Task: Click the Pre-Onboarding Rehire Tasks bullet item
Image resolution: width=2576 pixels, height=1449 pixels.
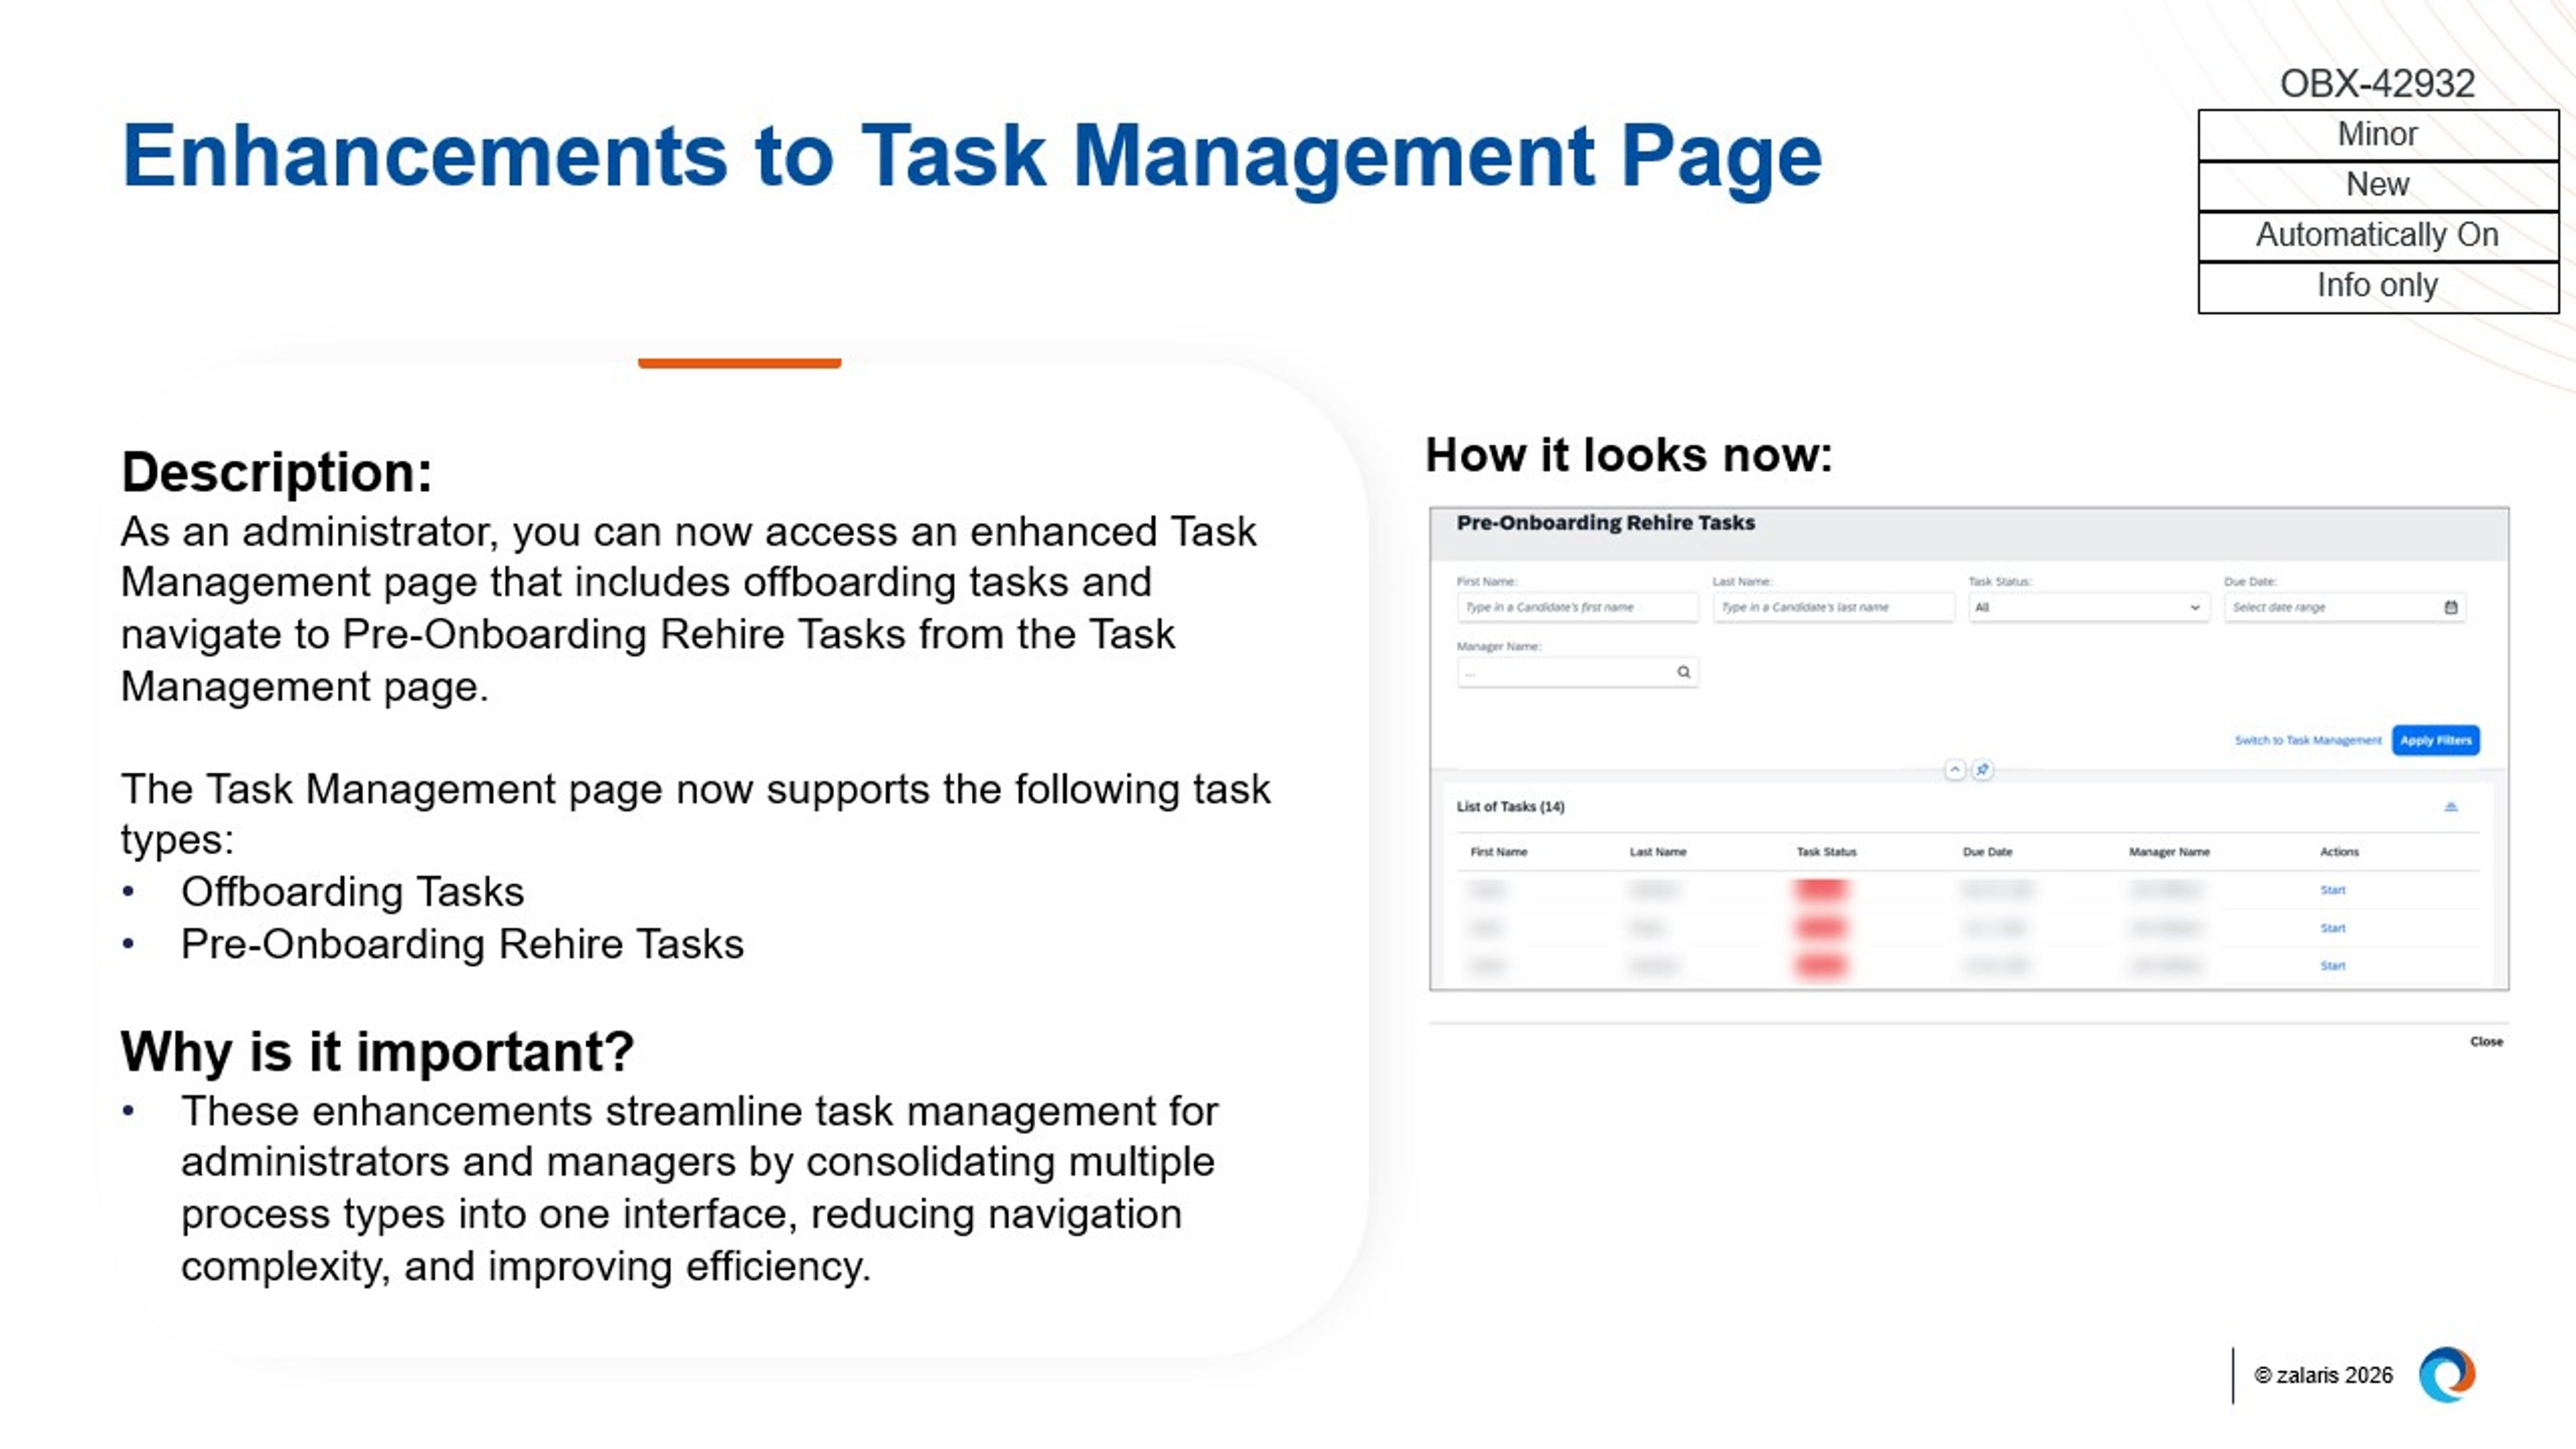Action: tap(462, 944)
